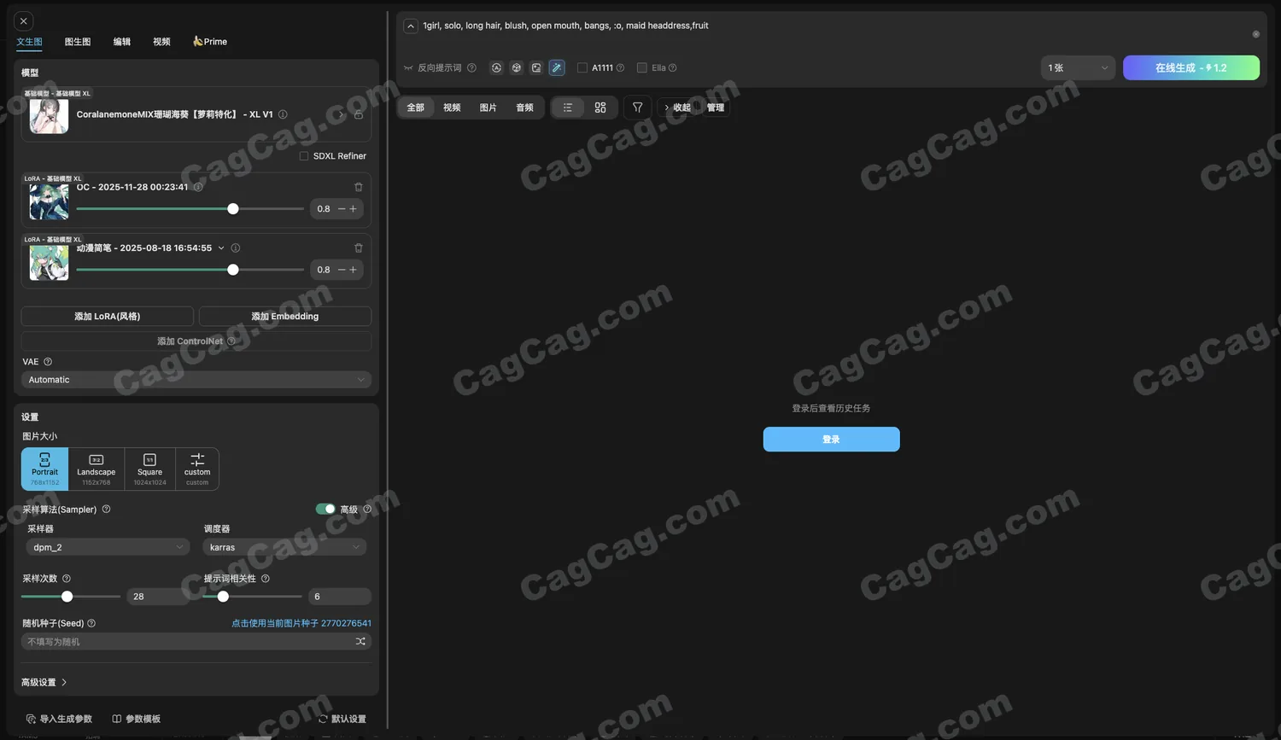Check the Ella checkbox
Screen dimensions: 1281x740
coord(642,67)
